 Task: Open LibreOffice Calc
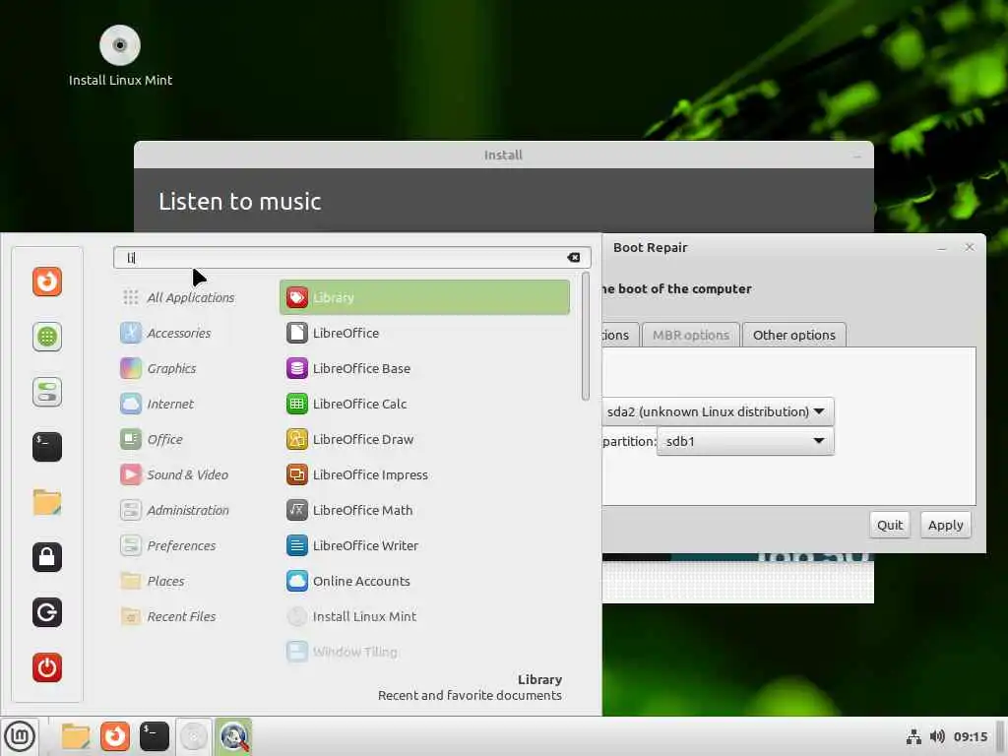click(424, 404)
